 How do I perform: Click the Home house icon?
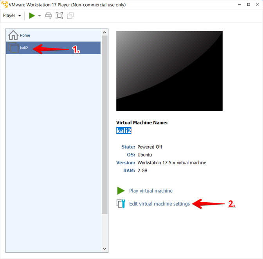(x=13, y=35)
